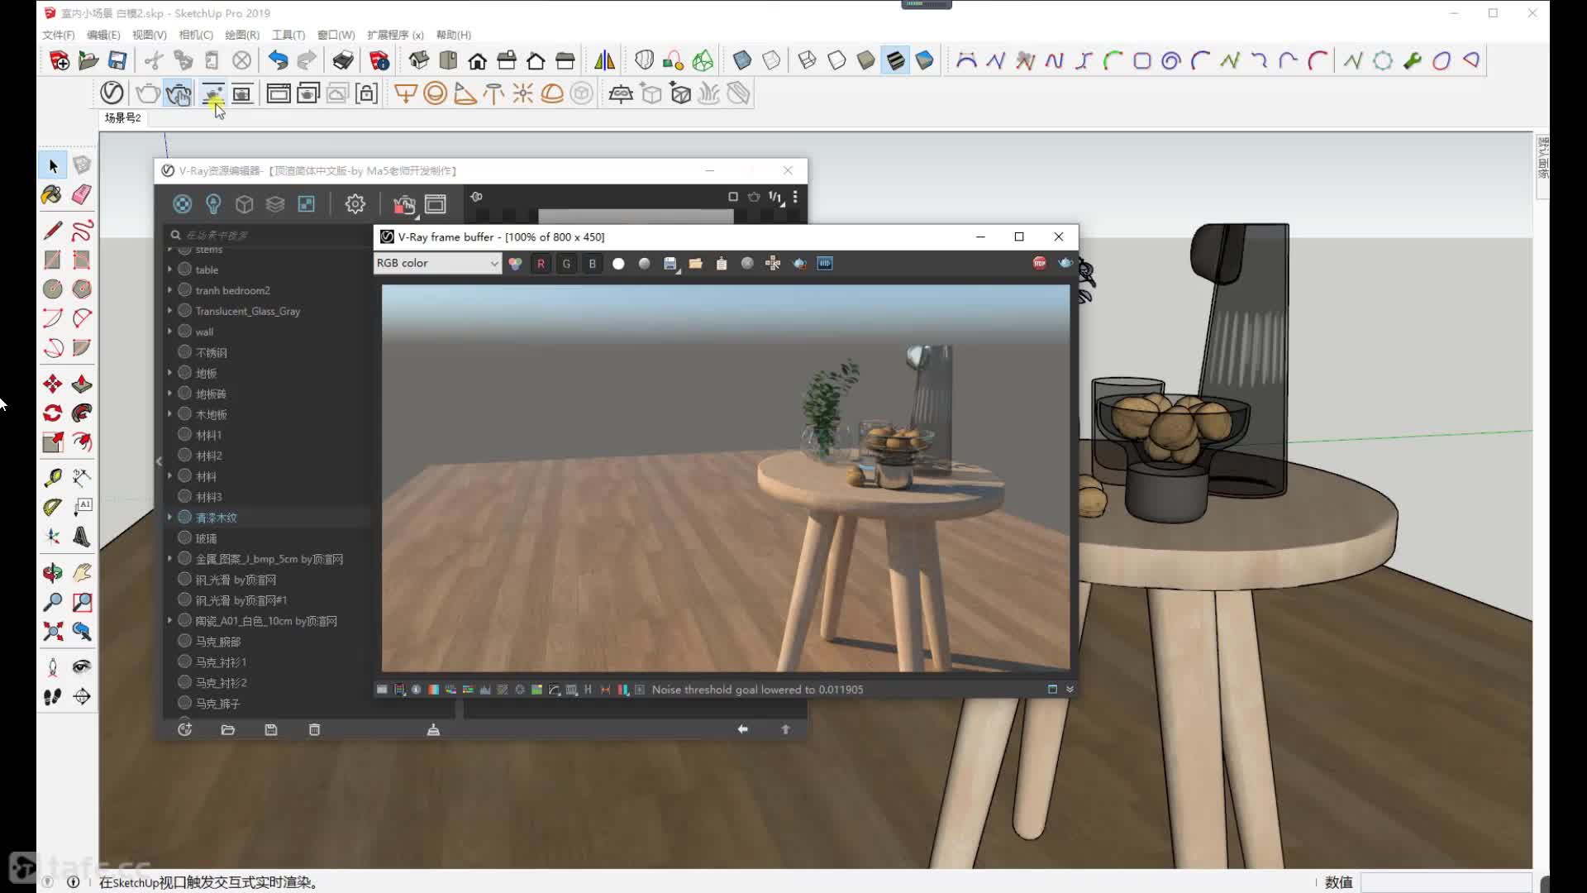Click the 数值 measurements input box
Viewport: 1587px width, 893px height.
pyautogui.click(x=1446, y=882)
